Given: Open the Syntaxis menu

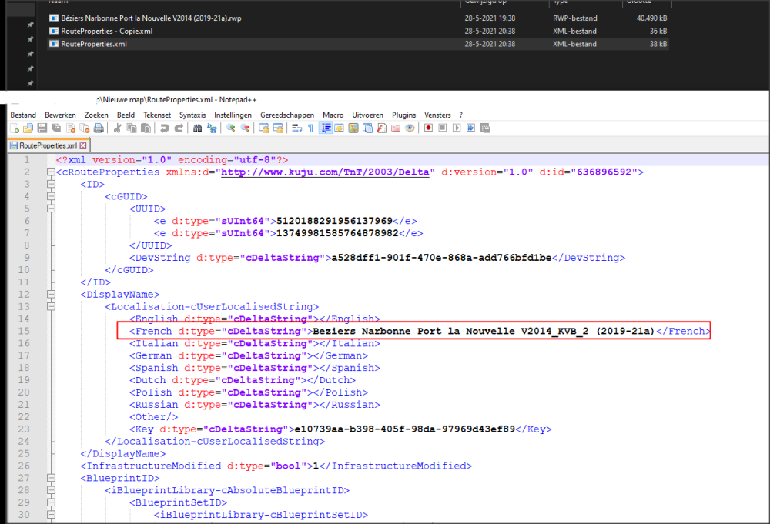Looking at the screenshot, I should pos(192,115).
